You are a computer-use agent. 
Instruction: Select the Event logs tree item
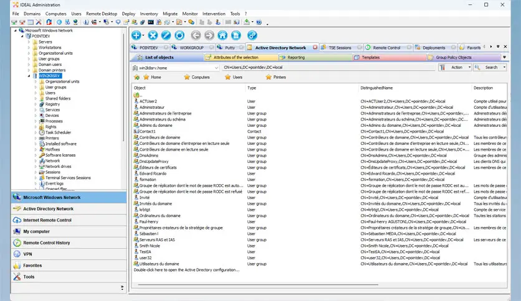click(54, 183)
